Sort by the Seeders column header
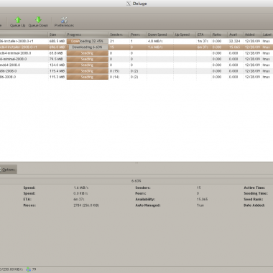The width and height of the screenshot is (273, 273). tap(119, 34)
